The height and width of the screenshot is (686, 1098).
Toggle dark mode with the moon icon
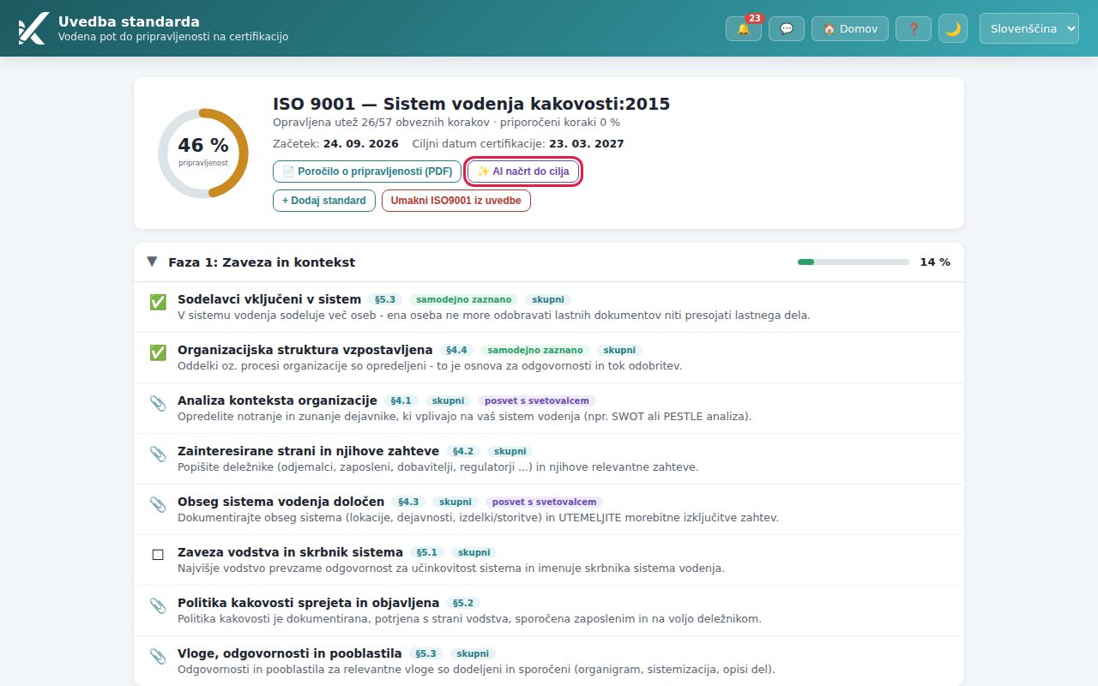953,28
